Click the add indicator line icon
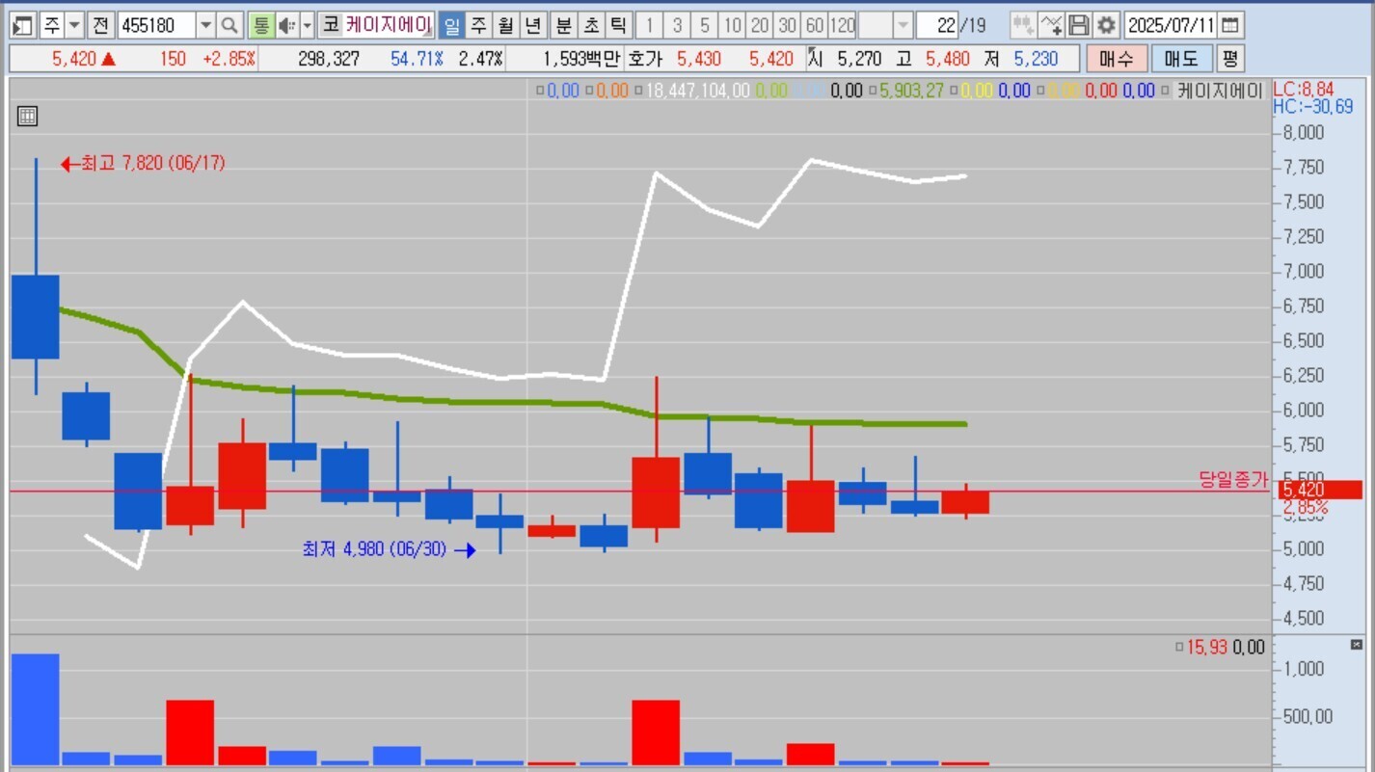 1051,25
